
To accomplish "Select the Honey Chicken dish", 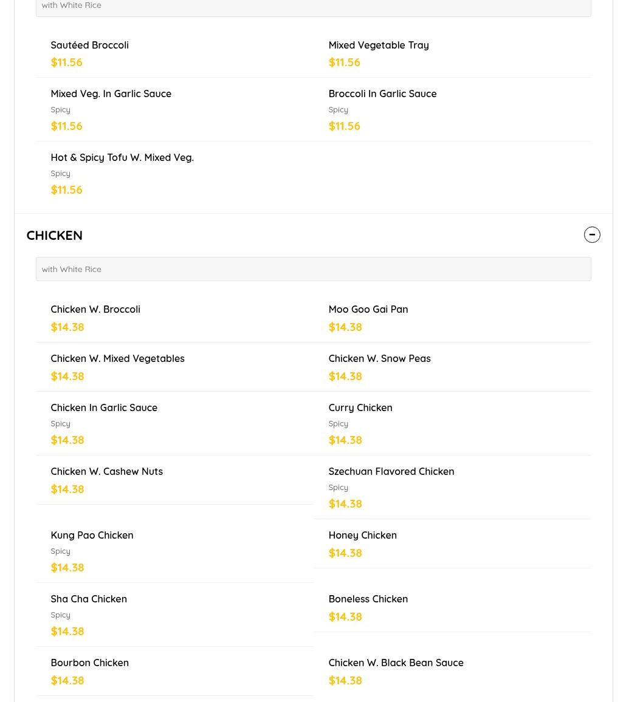I will 362,536.
